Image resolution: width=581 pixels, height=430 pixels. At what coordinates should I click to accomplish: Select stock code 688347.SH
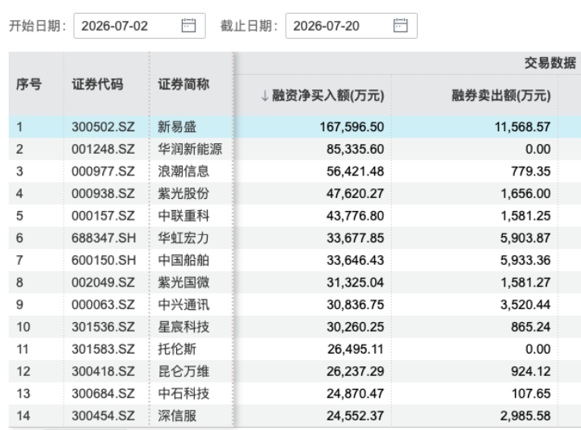point(104,238)
